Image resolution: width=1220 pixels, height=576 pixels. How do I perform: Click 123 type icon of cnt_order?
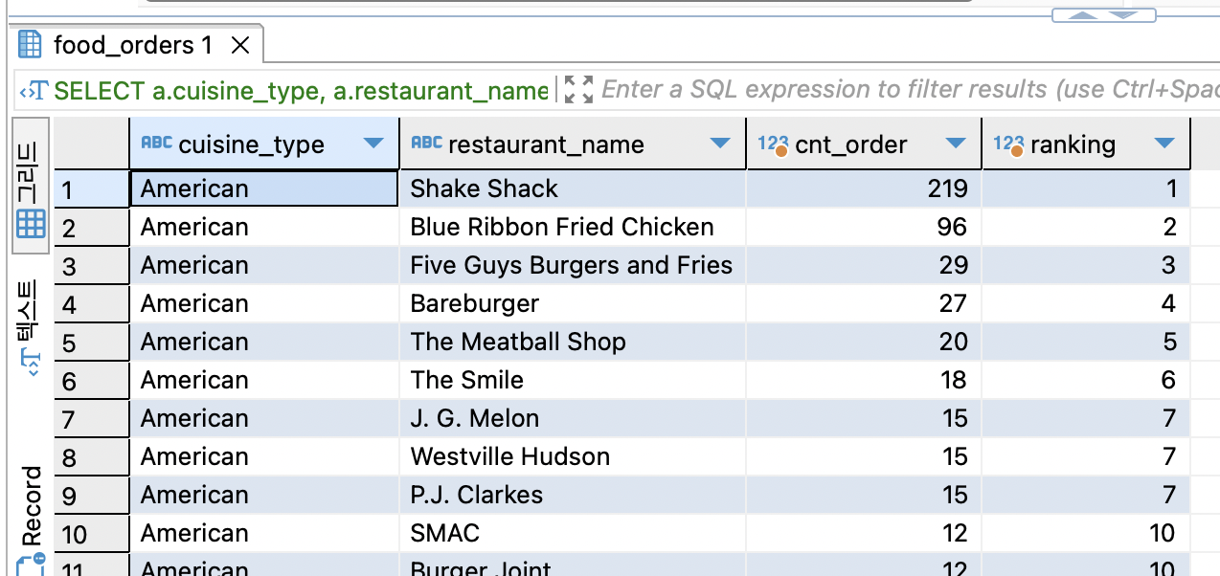pyautogui.click(x=773, y=144)
